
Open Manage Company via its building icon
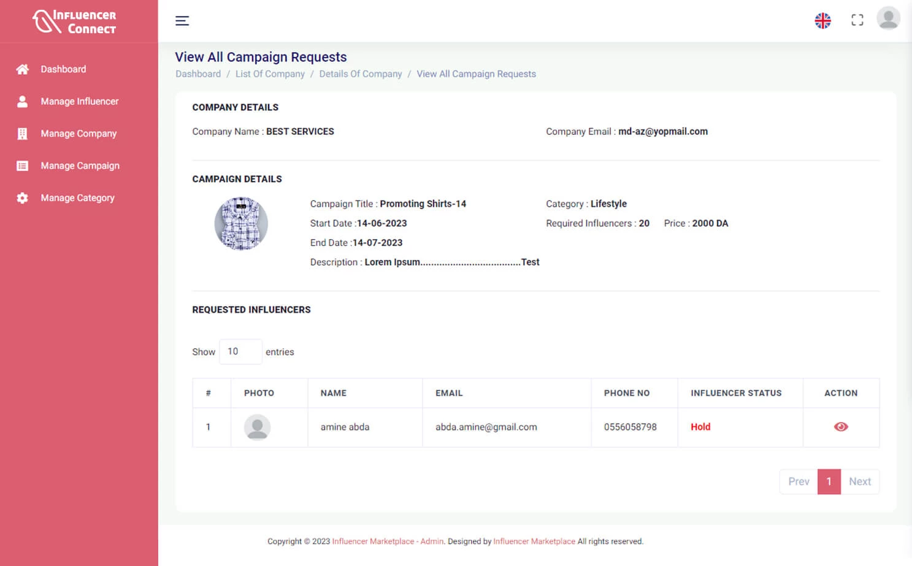pos(23,134)
